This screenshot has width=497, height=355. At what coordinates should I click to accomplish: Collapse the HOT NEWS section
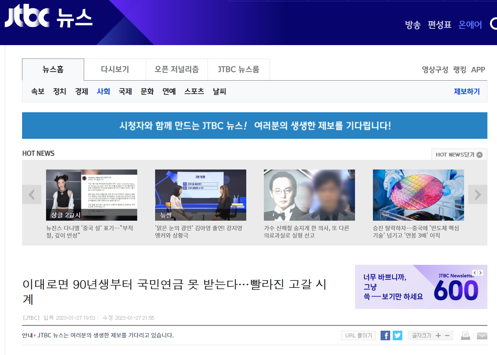pyautogui.click(x=459, y=155)
